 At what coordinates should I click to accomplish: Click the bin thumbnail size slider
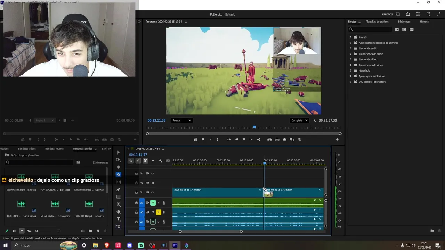[x=43, y=231]
